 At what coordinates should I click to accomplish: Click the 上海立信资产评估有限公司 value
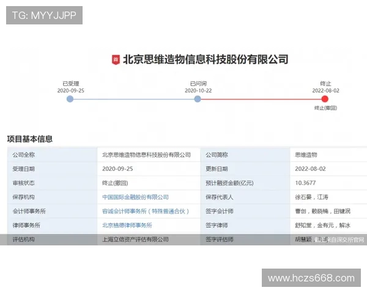135,239
